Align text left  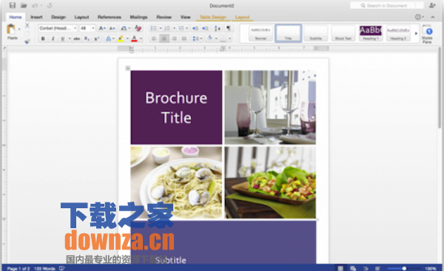click(154, 38)
